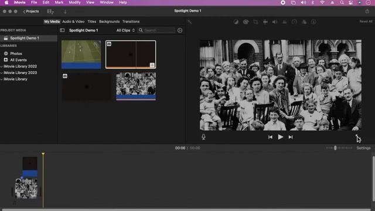The width and height of the screenshot is (375, 211).
Task: Select the cropping tool
Action: [x=255, y=22]
